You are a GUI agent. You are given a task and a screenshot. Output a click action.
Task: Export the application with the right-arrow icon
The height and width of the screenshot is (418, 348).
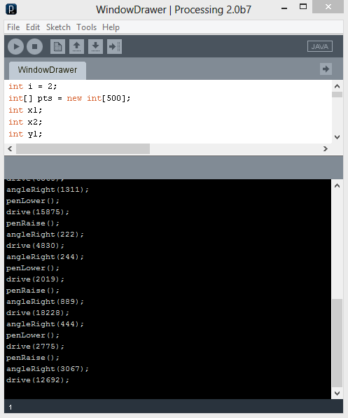(114, 47)
